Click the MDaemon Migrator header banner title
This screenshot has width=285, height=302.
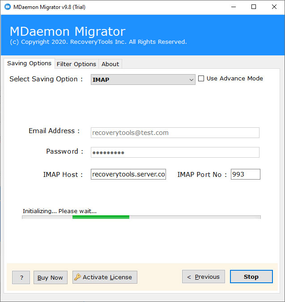point(68,32)
